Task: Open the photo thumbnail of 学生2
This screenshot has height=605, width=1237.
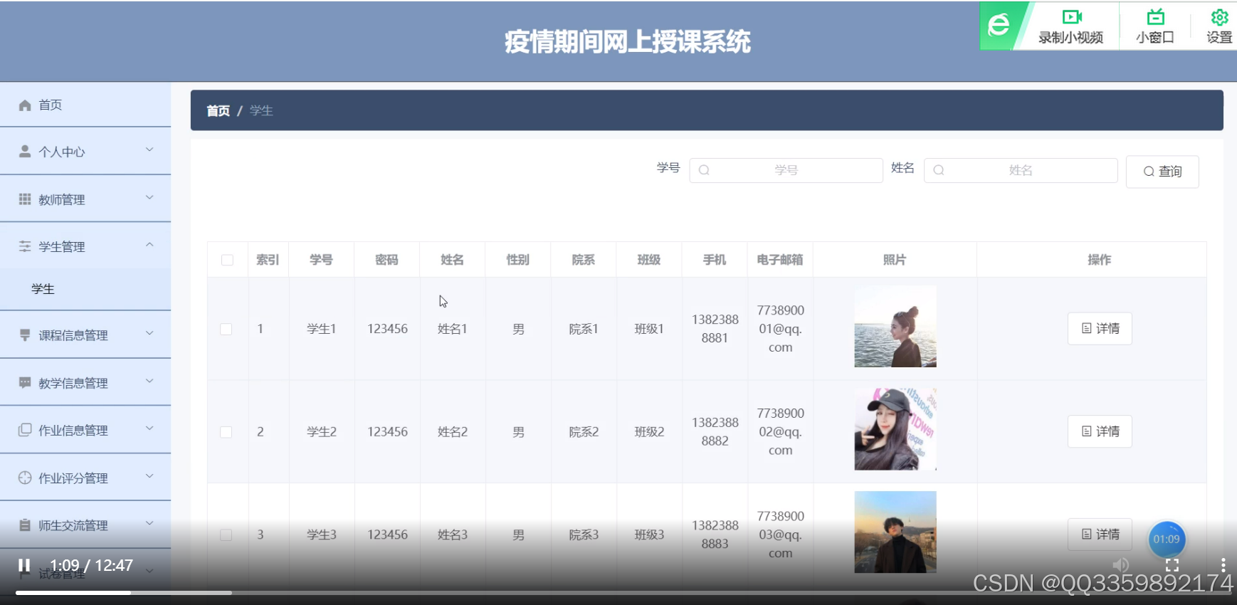Action: tap(895, 429)
